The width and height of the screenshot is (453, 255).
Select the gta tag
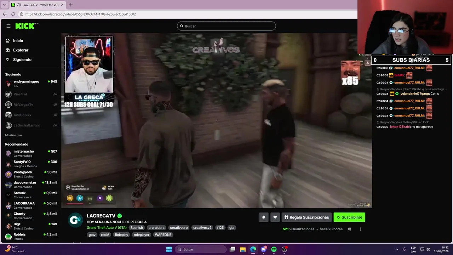pos(232,228)
